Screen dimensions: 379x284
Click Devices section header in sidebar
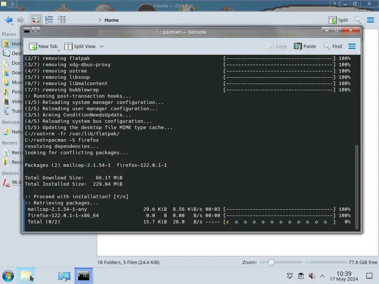(x=10, y=173)
